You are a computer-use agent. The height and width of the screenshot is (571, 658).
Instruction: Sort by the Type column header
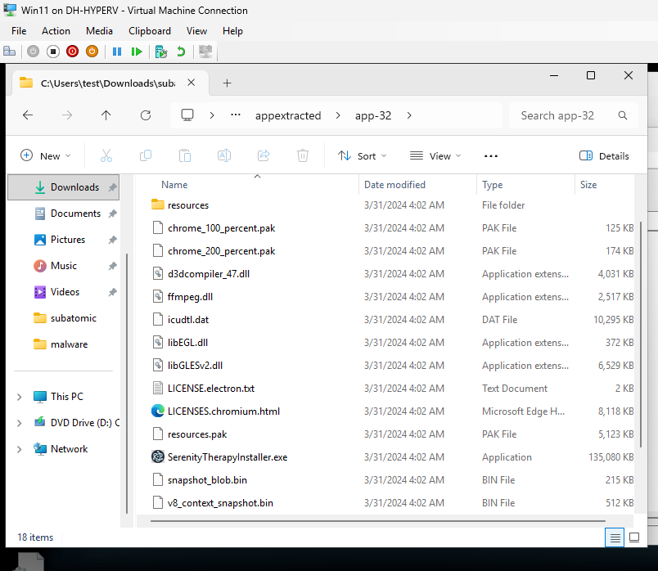tap(492, 185)
